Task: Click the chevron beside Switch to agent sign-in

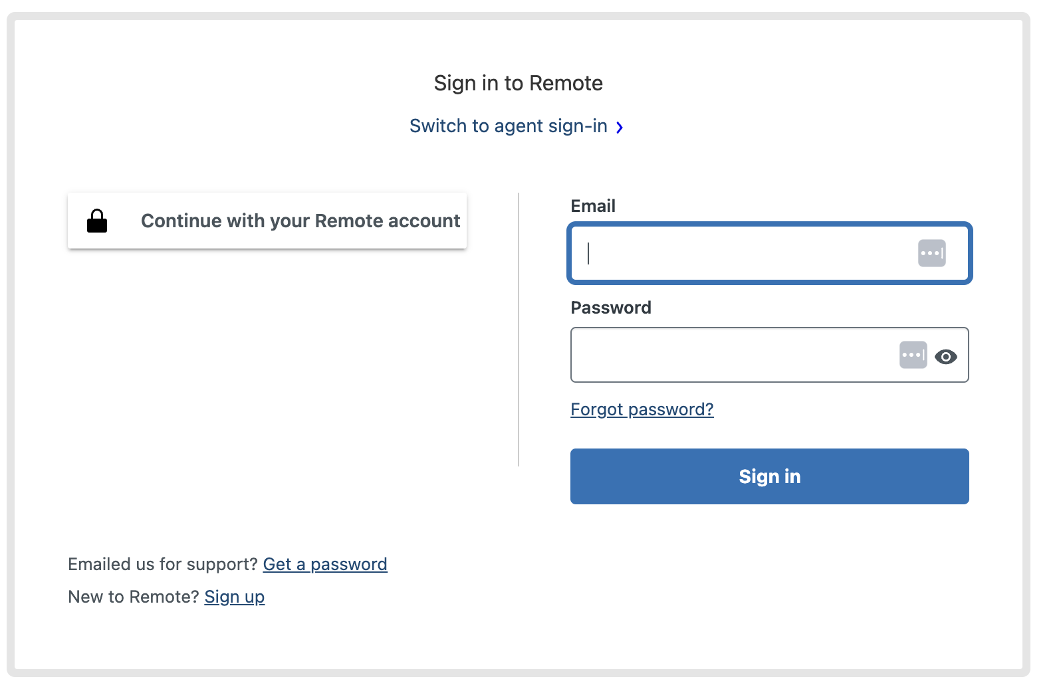Action: pyautogui.click(x=620, y=127)
